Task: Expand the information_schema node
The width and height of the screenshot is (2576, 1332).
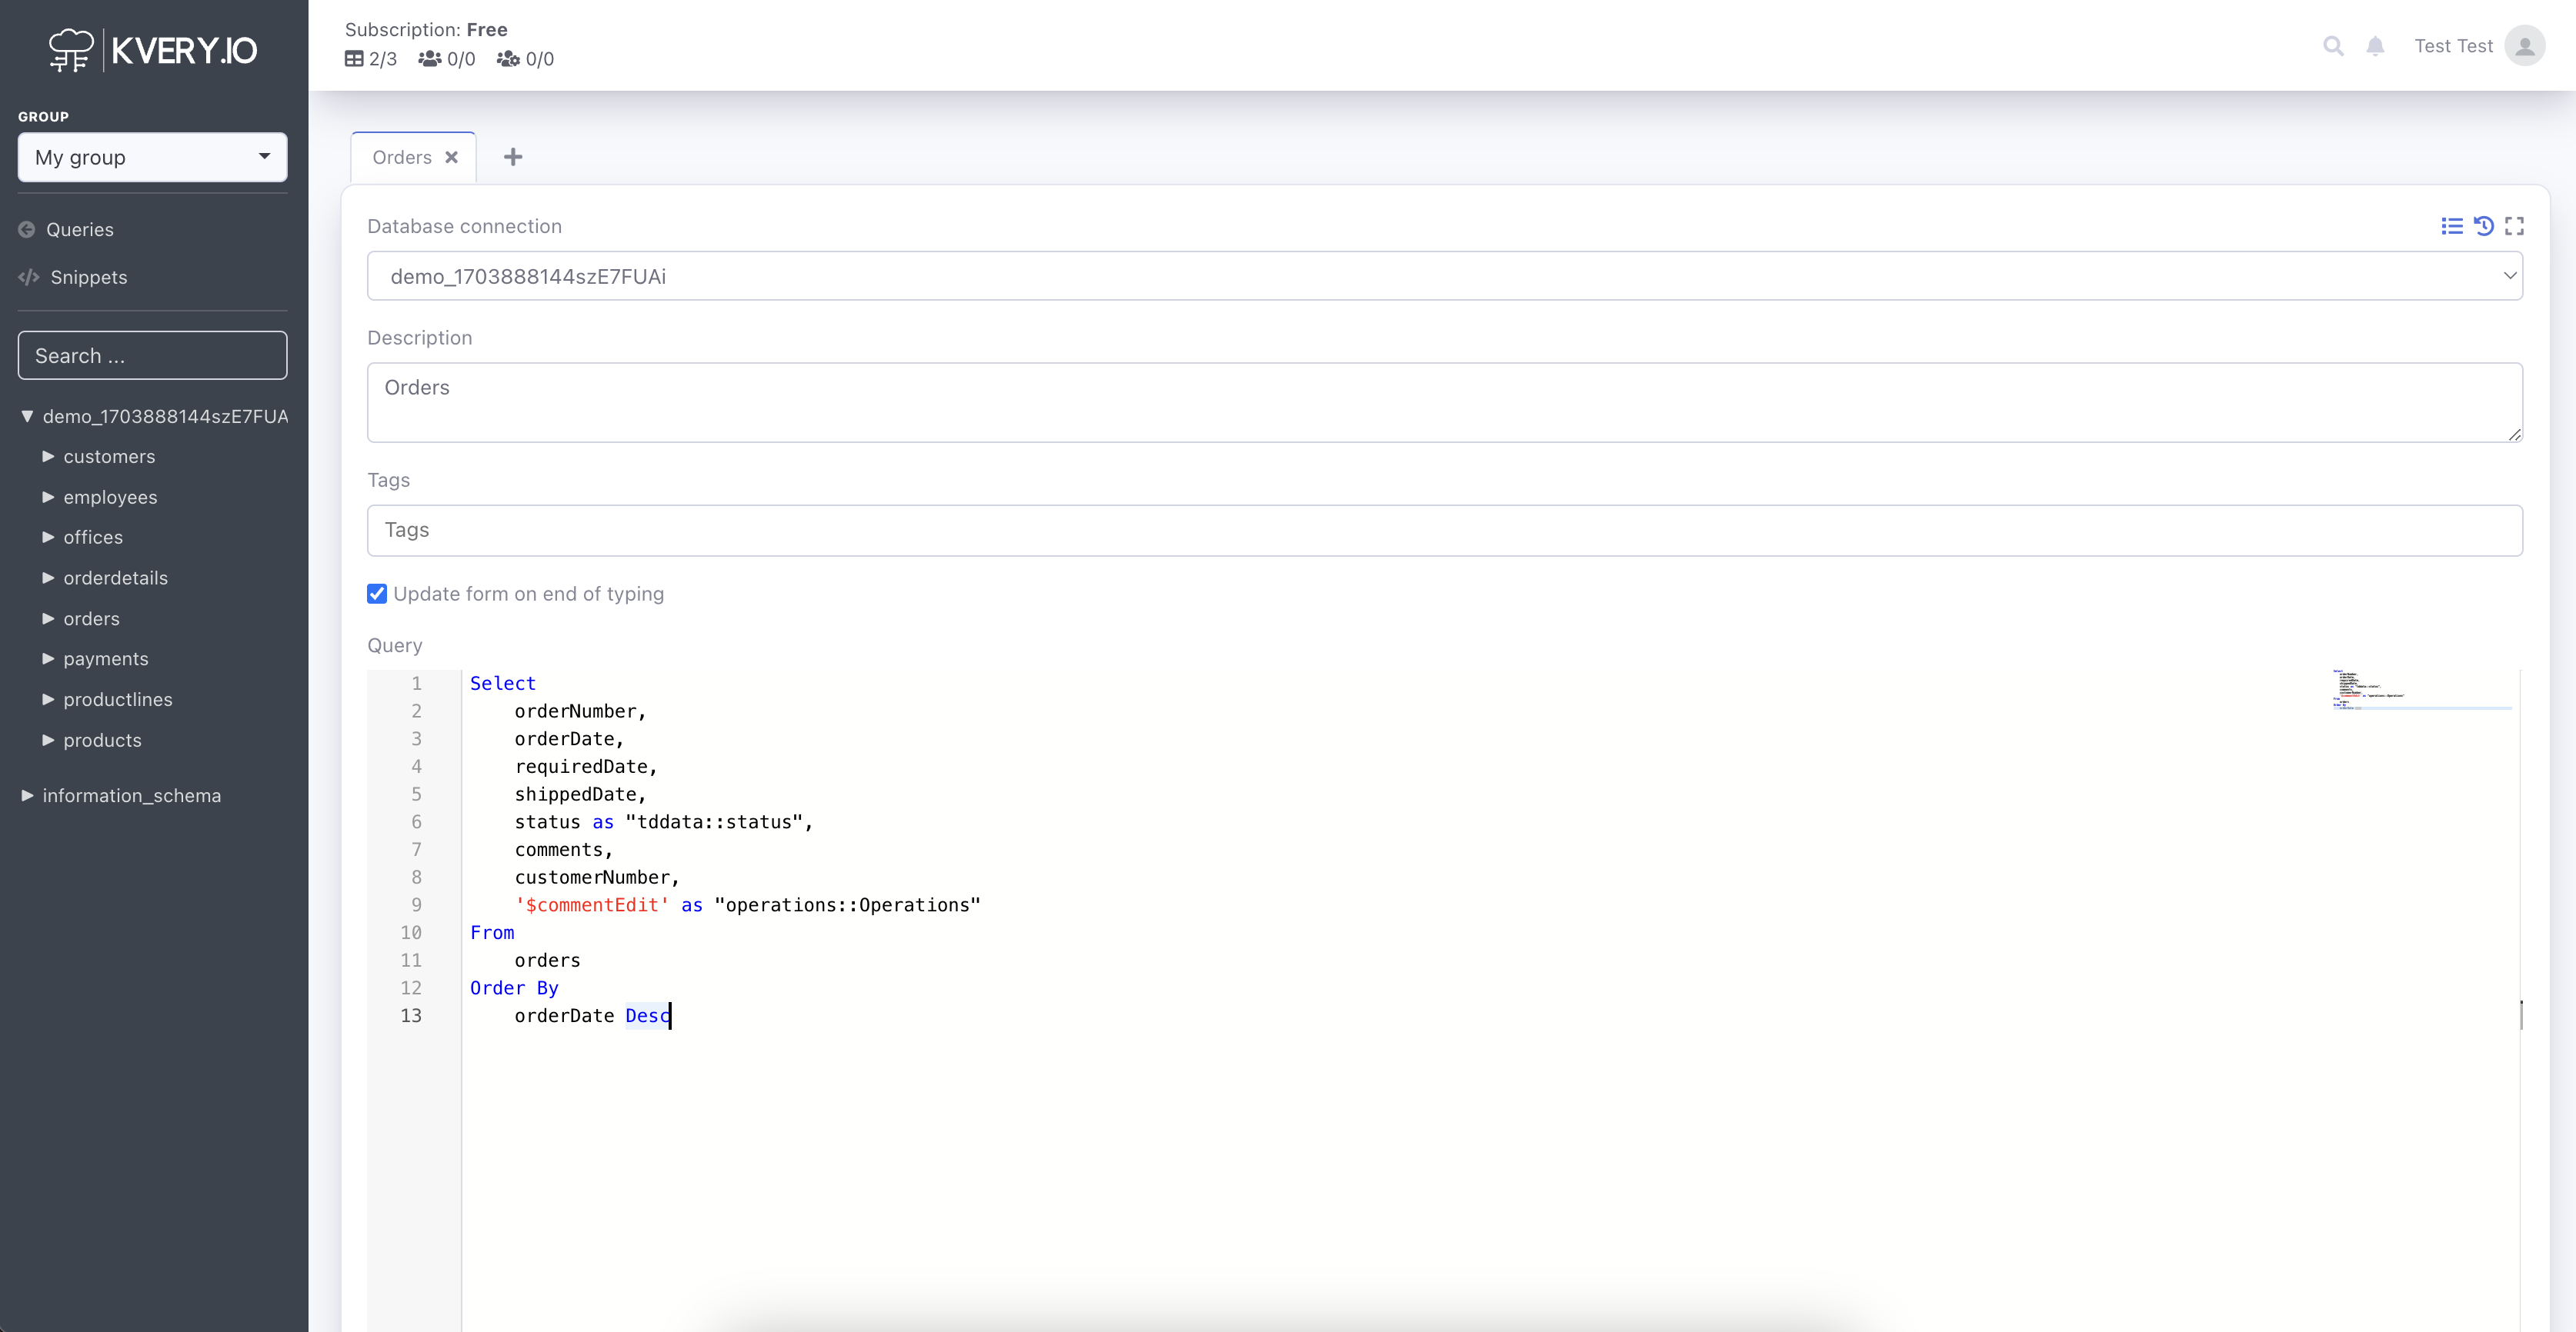Action: pos(27,795)
